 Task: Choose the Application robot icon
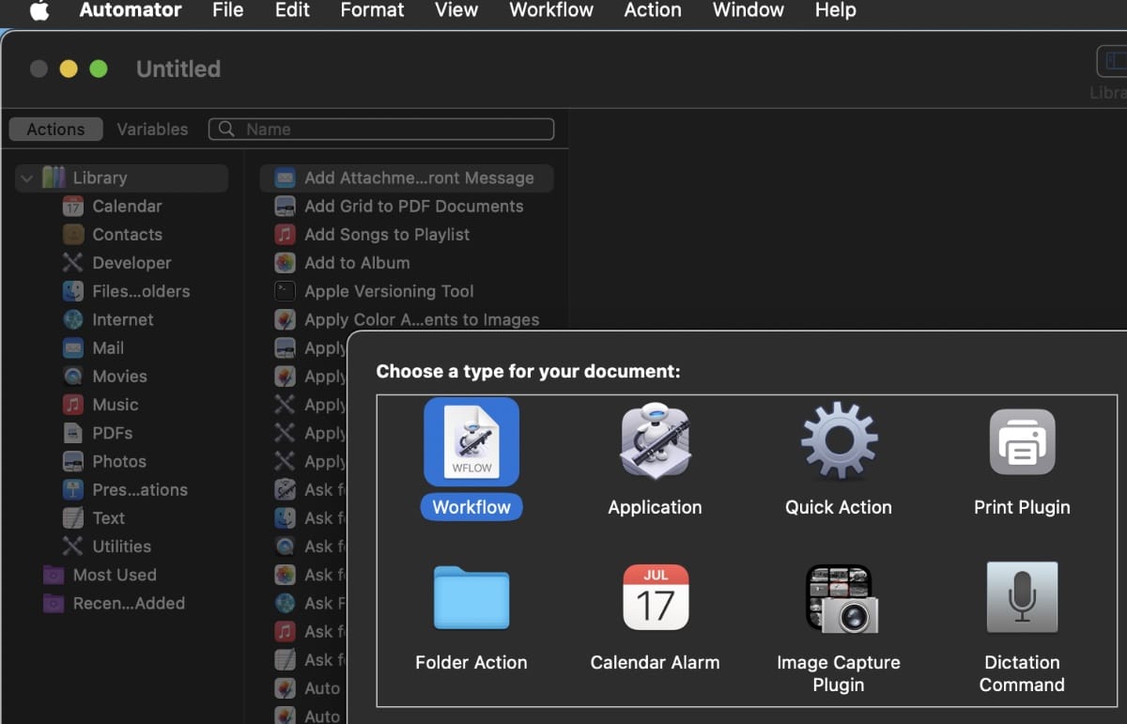(x=655, y=441)
